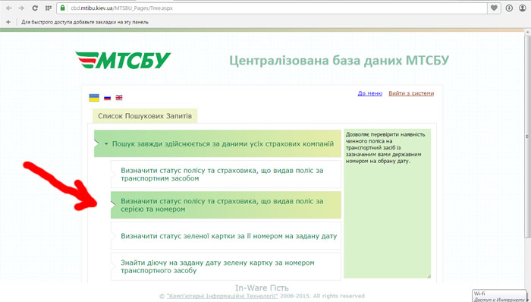Switch language with the British flag

(119, 98)
